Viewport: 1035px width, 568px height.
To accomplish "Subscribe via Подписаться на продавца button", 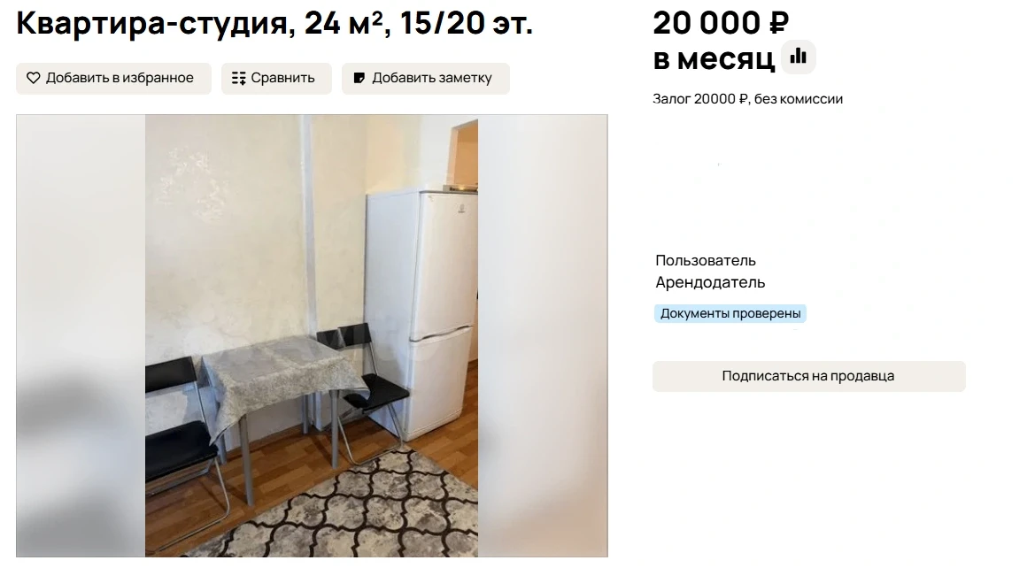I will coord(808,376).
